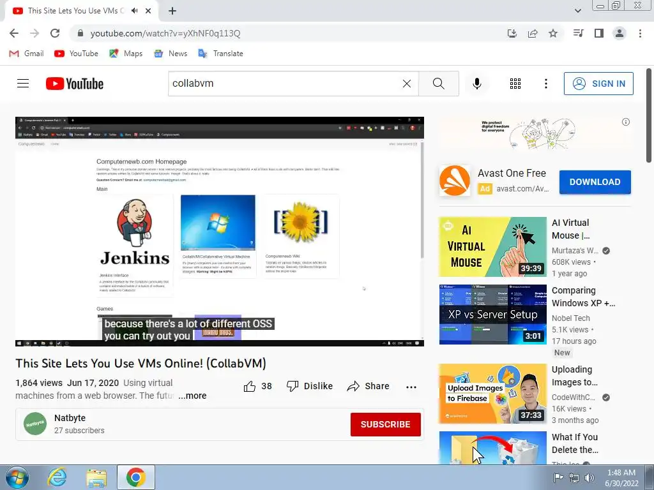Viewport: 654px width, 490px height.
Task: Open the media control icon in toolbar
Action: click(x=578, y=33)
